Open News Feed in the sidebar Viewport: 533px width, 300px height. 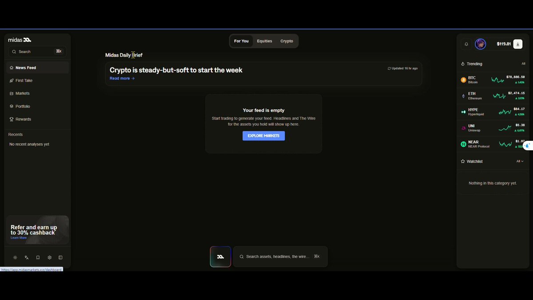[38, 68]
